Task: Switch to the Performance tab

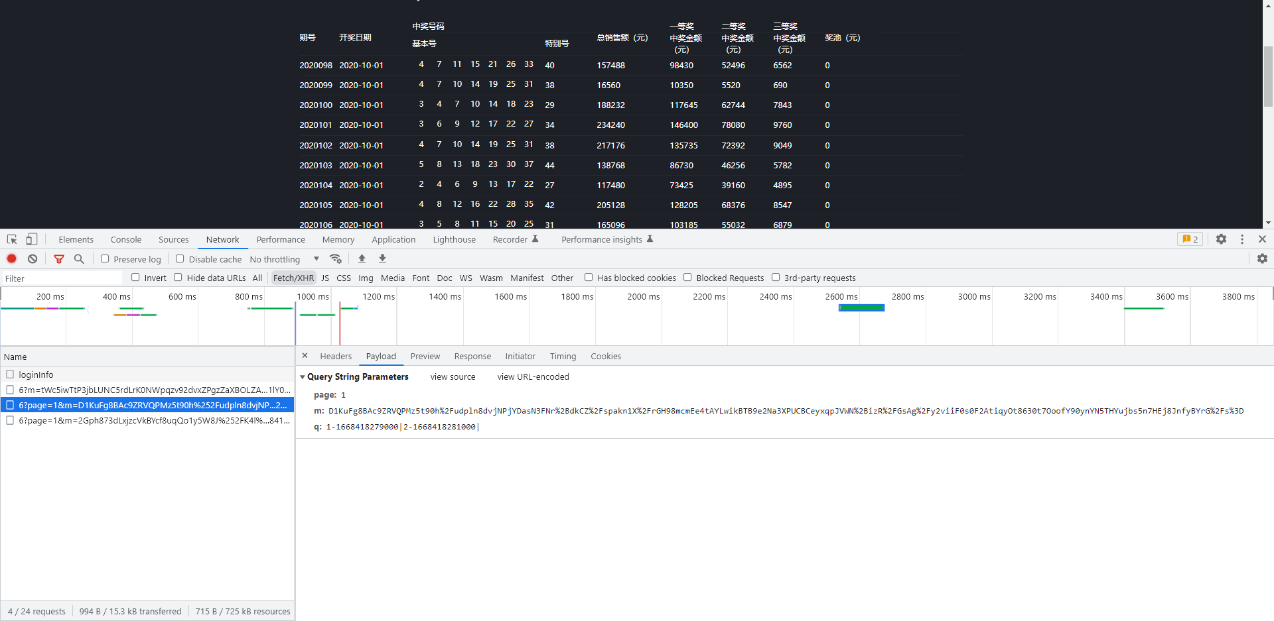Action: 281,239
